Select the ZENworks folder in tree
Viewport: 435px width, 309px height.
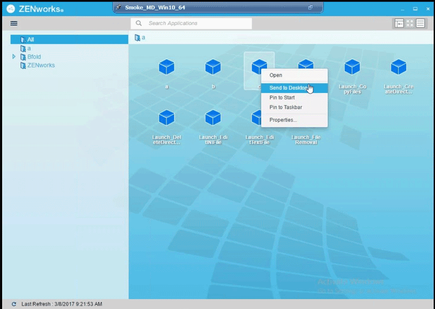[x=38, y=65]
